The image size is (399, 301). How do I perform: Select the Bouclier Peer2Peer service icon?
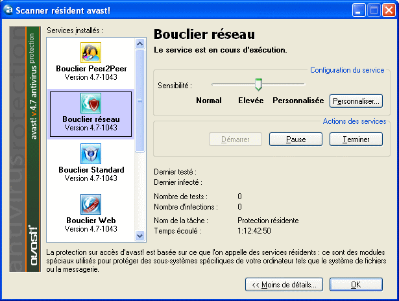[91, 53]
